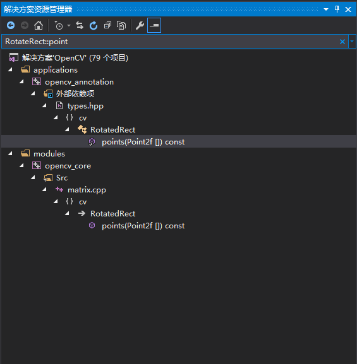The image size is (357, 364).
Task: Select the 解决方案'OpenCV' (79 个项目) node
Action: click(x=75, y=58)
